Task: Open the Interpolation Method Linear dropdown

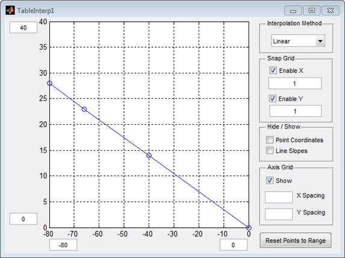Action: [x=298, y=41]
